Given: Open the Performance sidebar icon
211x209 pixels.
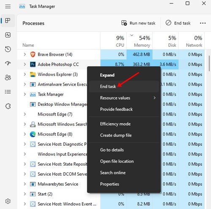Looking at the screenshot, I should tap(8, 35).
